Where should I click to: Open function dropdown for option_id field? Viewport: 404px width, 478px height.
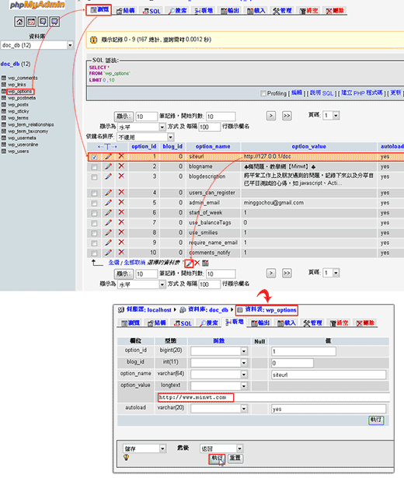[219, 351]
